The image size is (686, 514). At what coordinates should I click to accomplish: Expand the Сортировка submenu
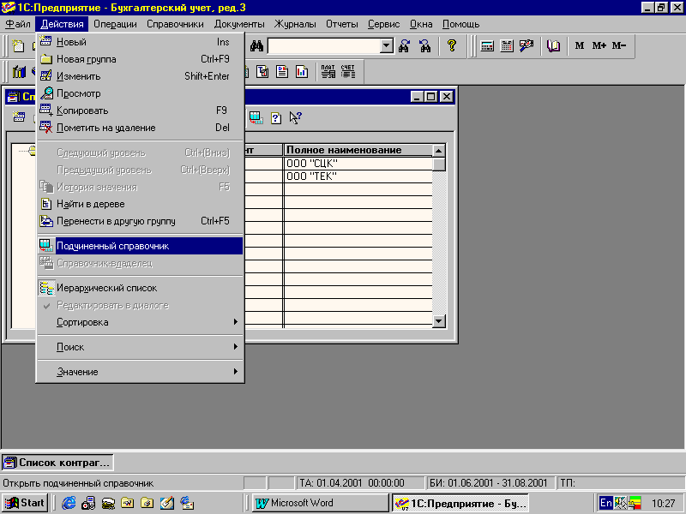tap(140, 322)
